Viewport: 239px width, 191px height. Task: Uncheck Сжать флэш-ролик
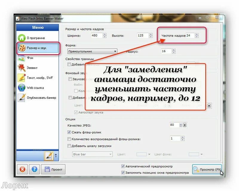69,132
